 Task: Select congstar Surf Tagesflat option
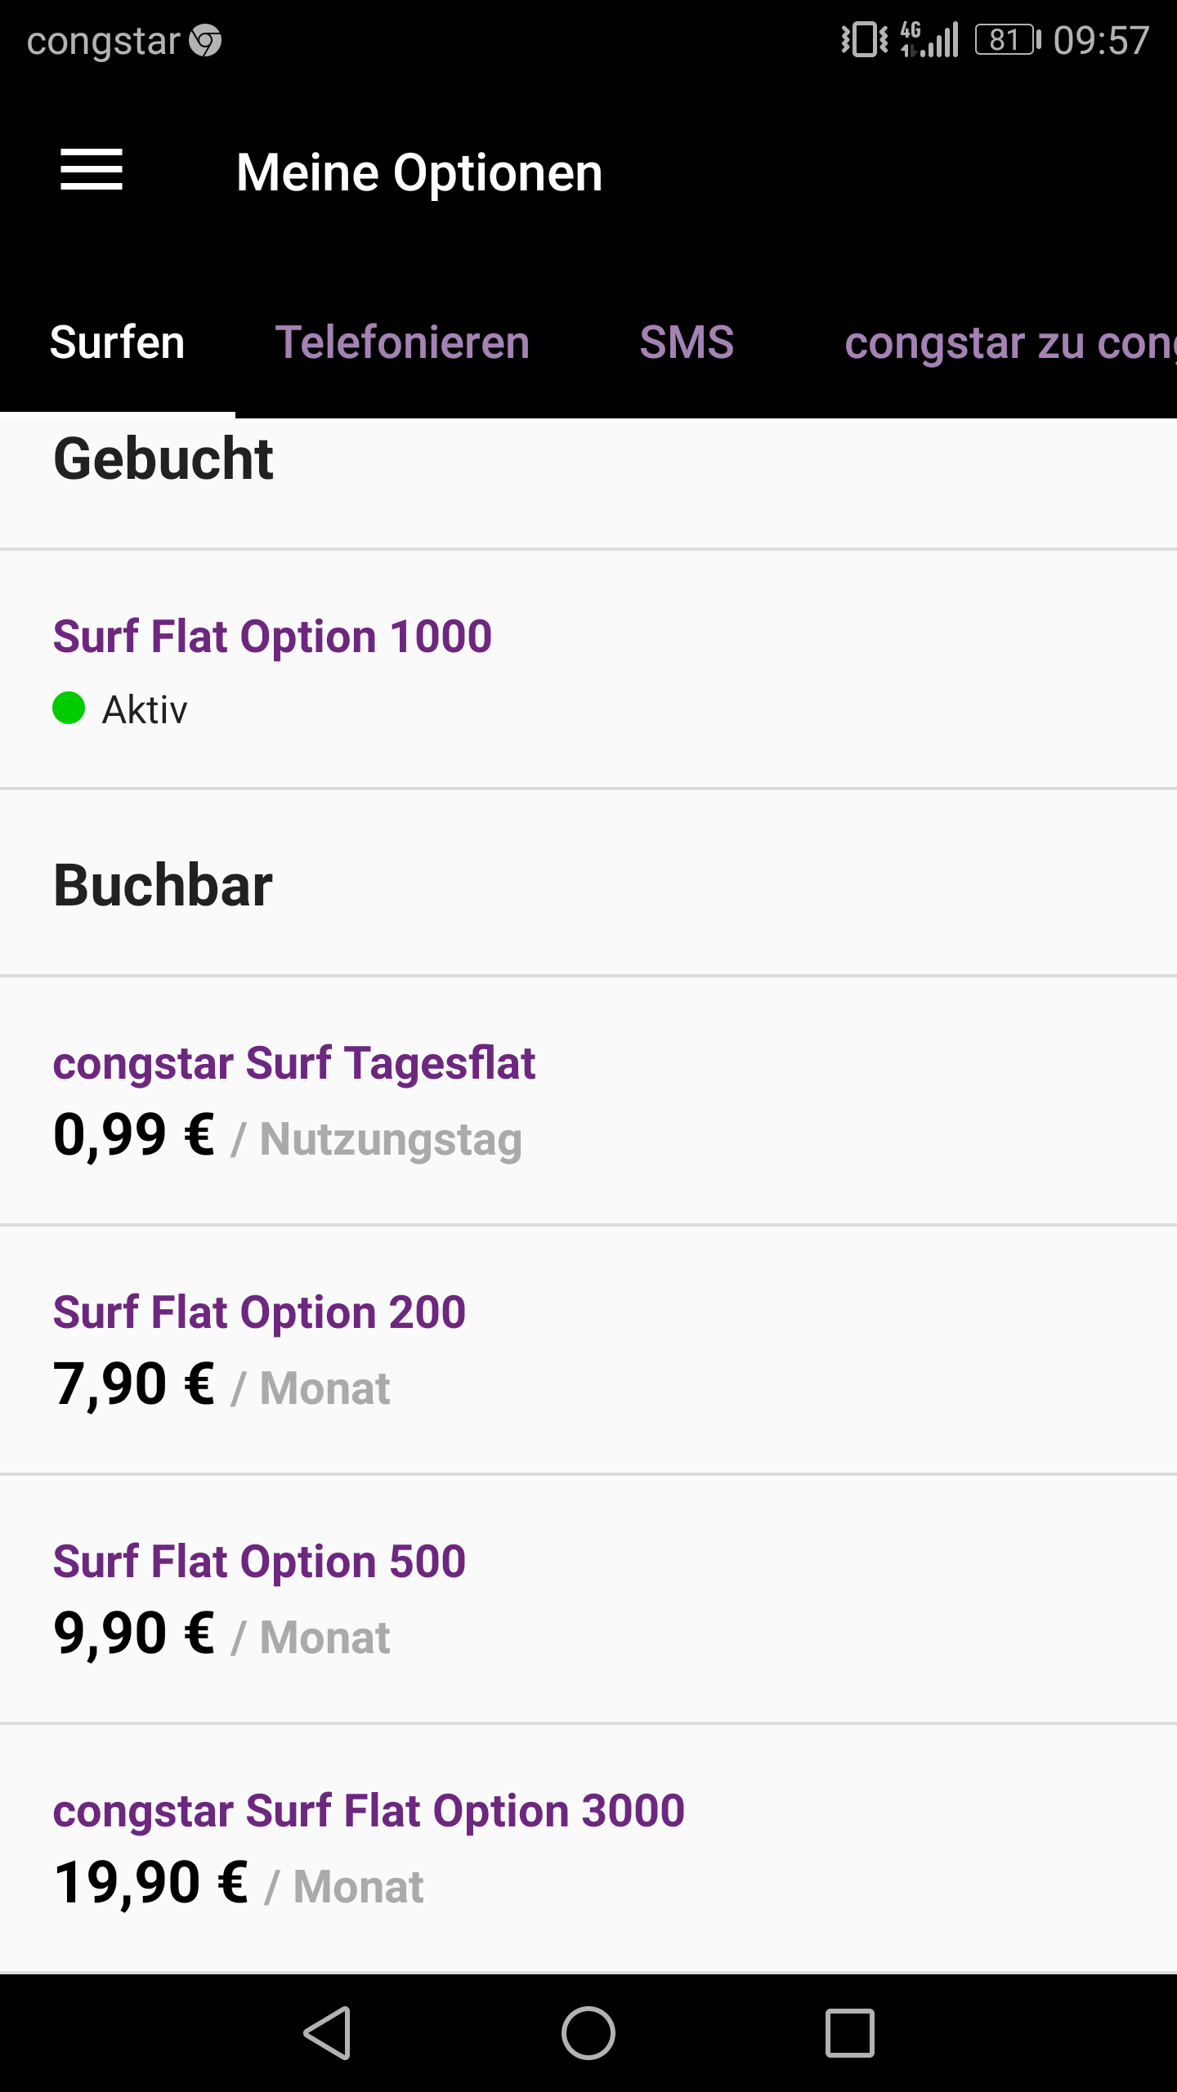tap(294, 1064)
